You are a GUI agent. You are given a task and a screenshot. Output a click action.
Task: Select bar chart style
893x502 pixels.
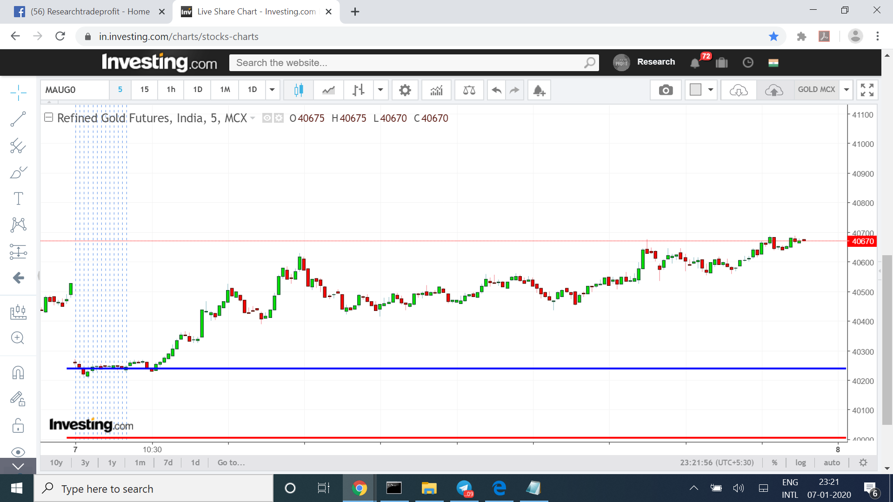358,90
